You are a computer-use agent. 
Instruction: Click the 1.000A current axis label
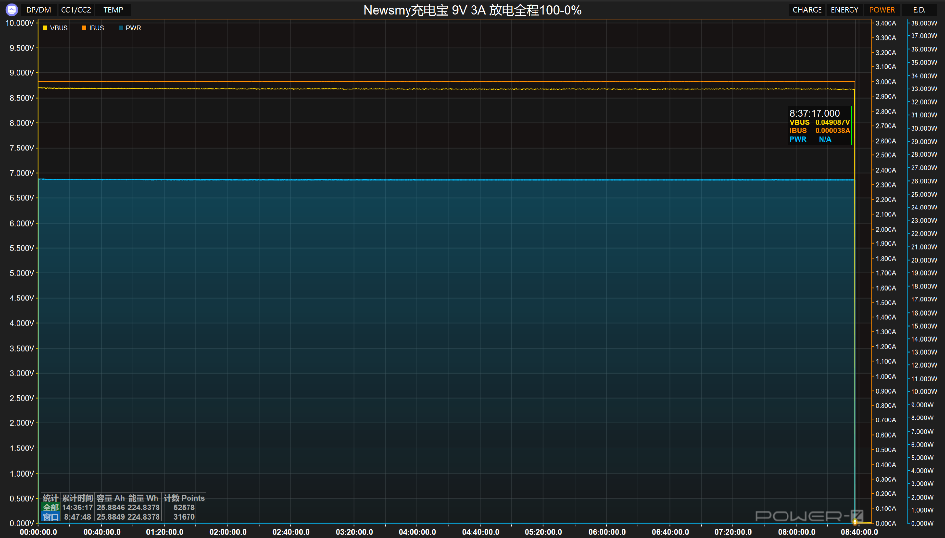point(886,377)
